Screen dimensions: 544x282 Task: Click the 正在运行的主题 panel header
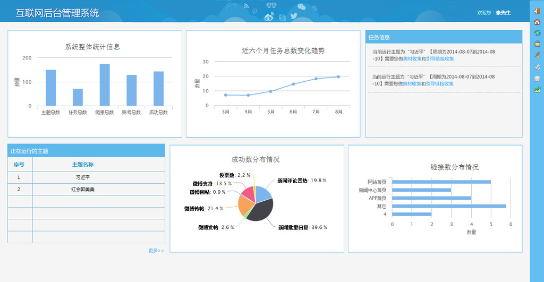click(86, 151)
